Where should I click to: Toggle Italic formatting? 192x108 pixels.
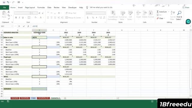click(19, 18)
